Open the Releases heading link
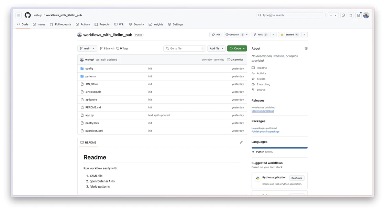The image size is (385, 211). tap(258, 101)
